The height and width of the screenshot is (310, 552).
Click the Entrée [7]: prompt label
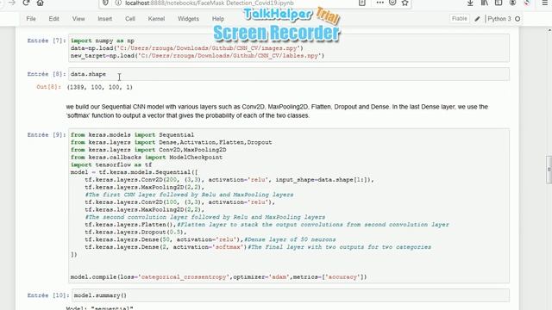[x=47, y=40]
